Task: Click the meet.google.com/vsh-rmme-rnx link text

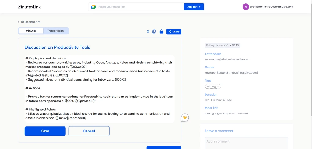Action: click(226, 113)
